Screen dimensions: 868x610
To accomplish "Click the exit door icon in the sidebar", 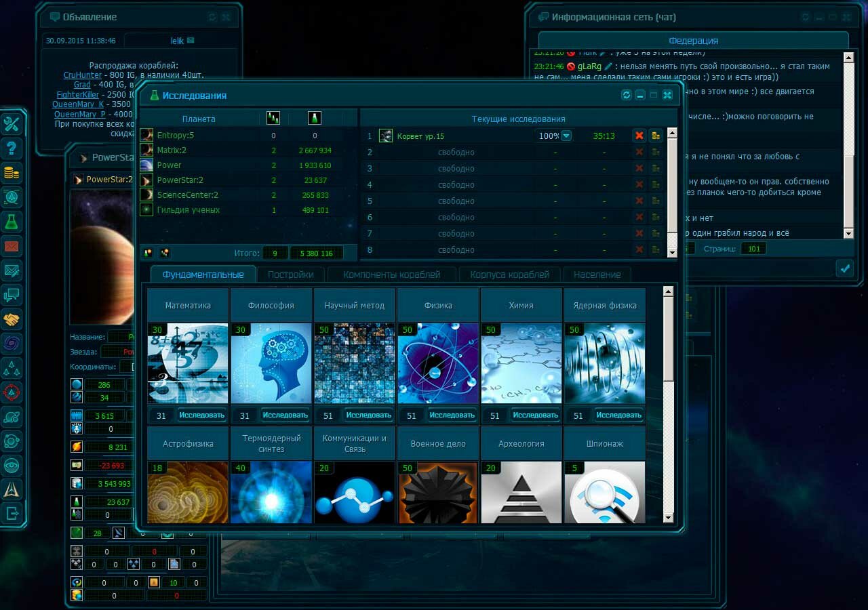I will pyautogui.click(x=12, y=513).
